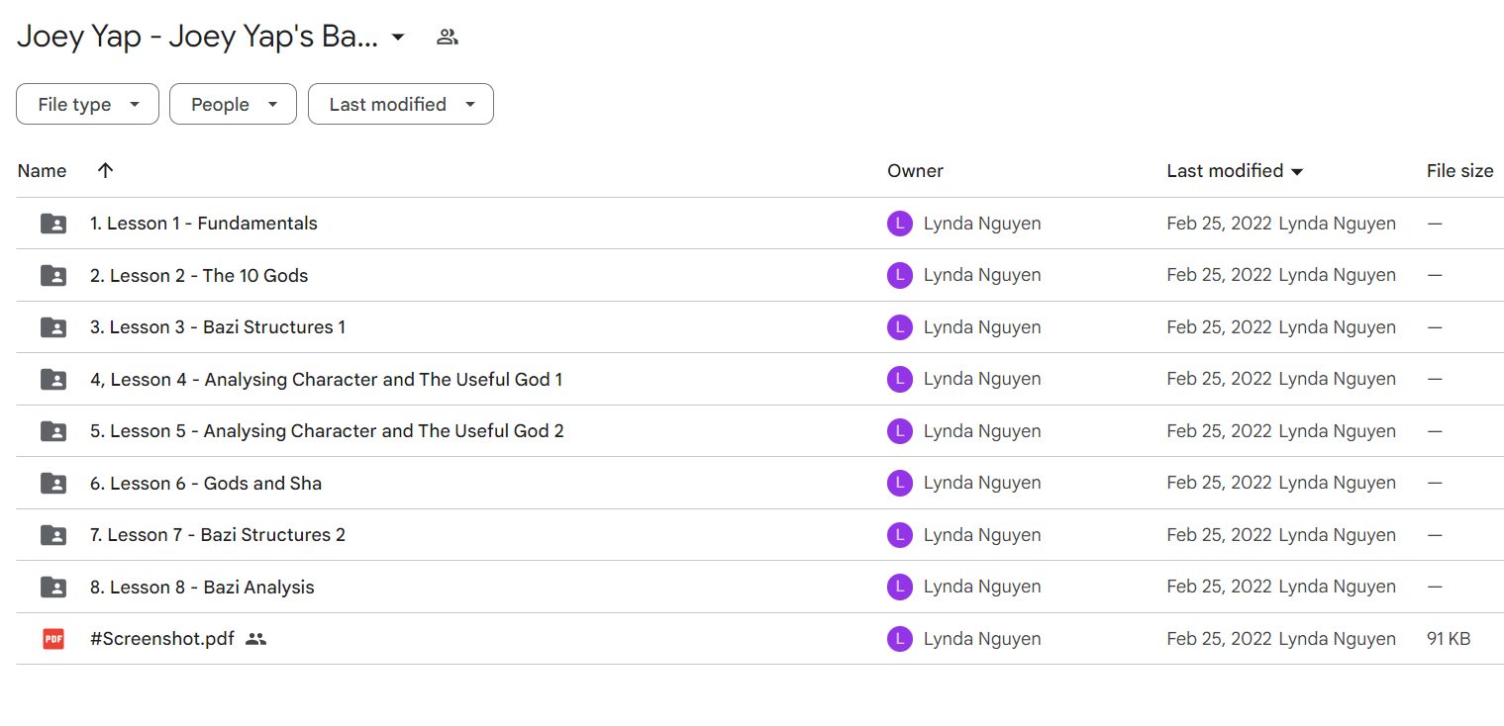Click folder icon of Lesson 1 - Fundamentals
Image resolution: width=1504 pixels, height=726 pixels.
[x=53, y=224]
